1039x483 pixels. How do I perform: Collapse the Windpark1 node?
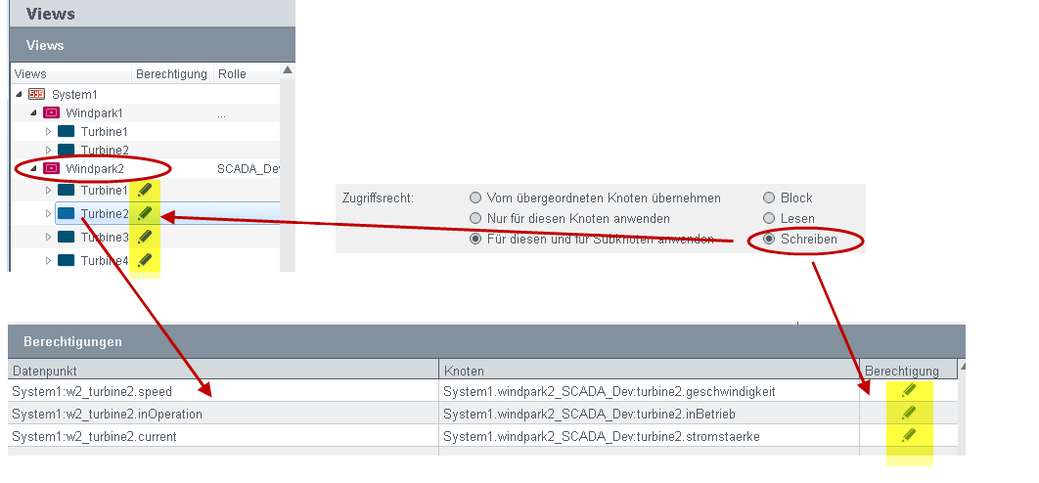coord(34,112)
